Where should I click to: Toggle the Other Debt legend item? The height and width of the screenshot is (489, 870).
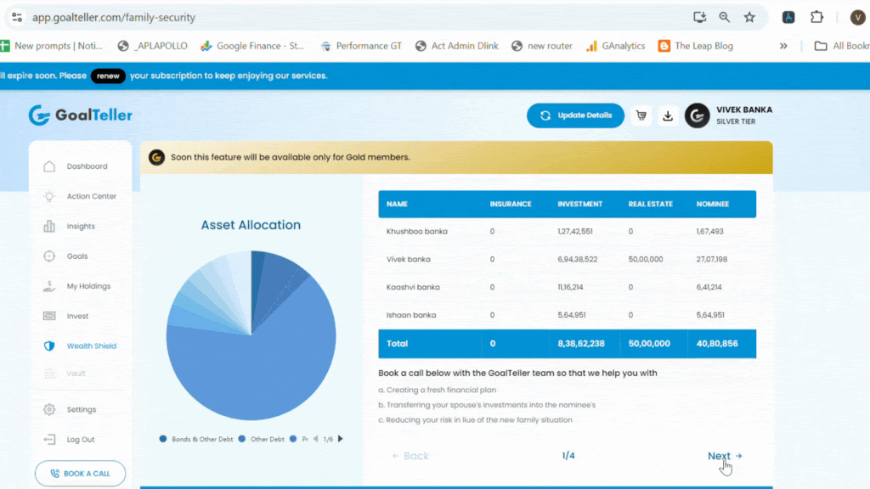[262, 439]
